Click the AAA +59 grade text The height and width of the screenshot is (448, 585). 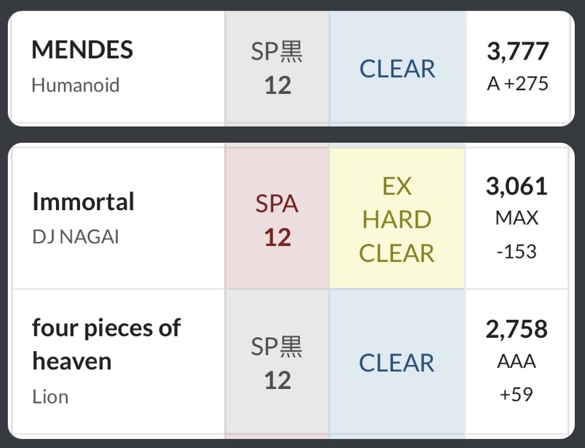tap(518, 377)
